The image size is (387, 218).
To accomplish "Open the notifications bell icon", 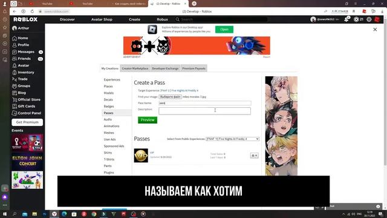I will point(346,19).
